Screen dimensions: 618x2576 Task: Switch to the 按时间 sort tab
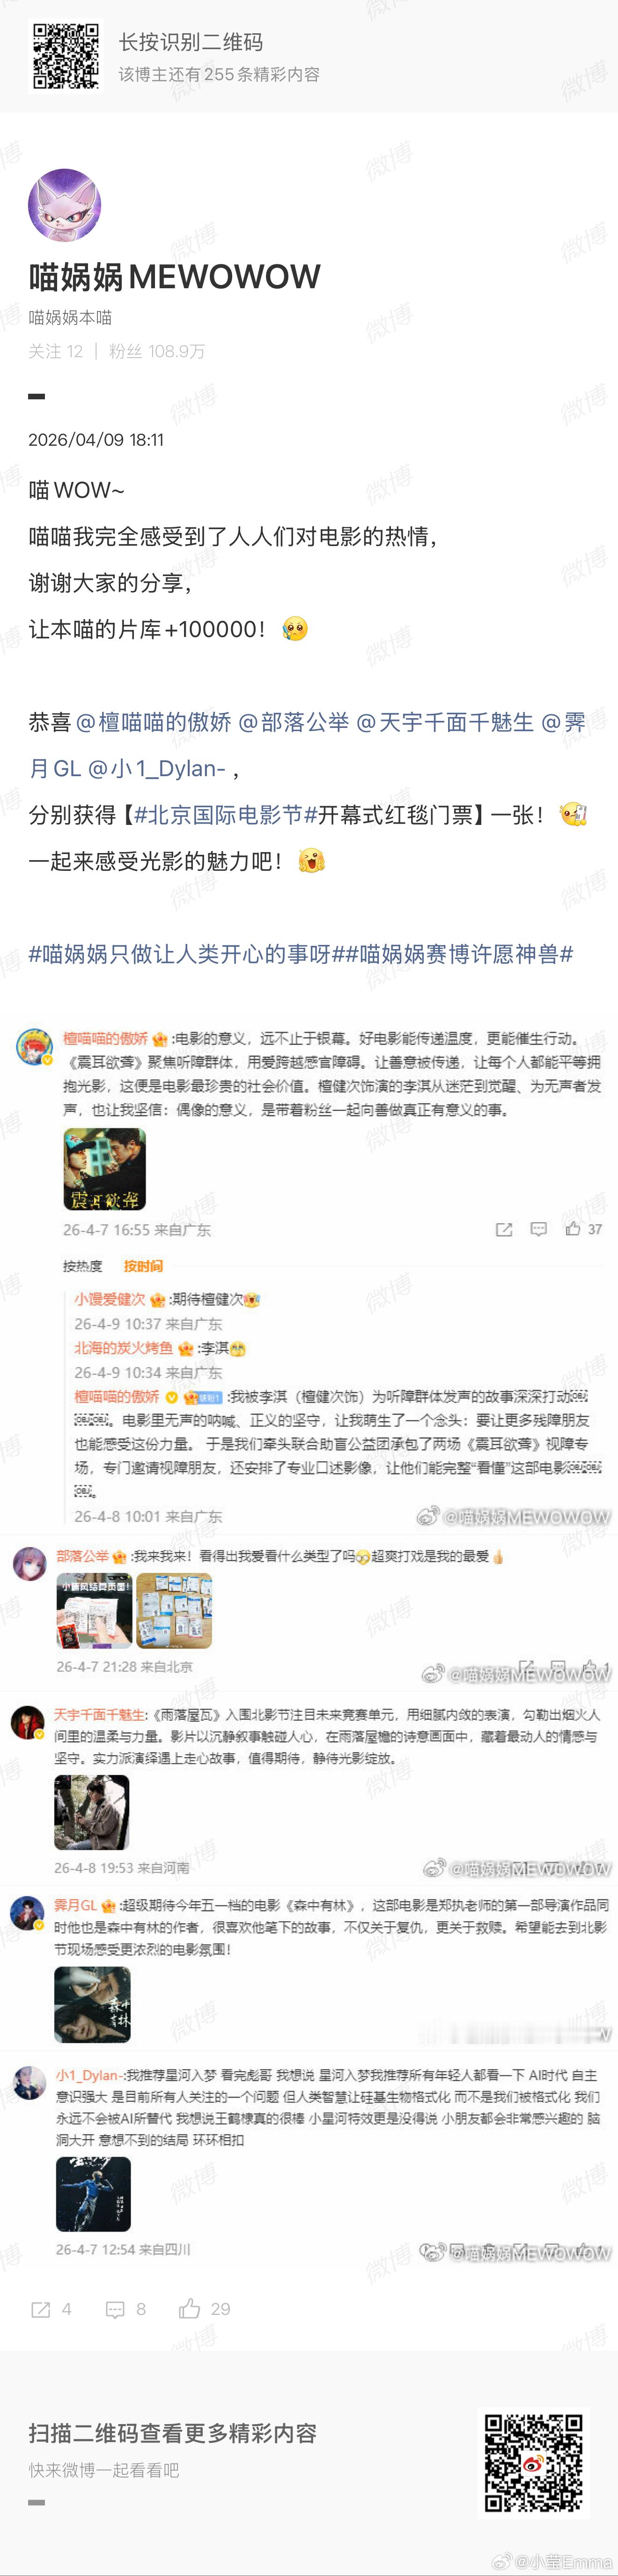[x=143, y=1266]
